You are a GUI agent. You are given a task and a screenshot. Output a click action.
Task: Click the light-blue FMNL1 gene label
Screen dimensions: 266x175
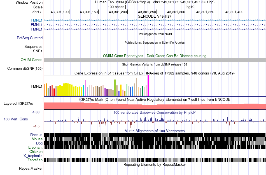[36, 20]
